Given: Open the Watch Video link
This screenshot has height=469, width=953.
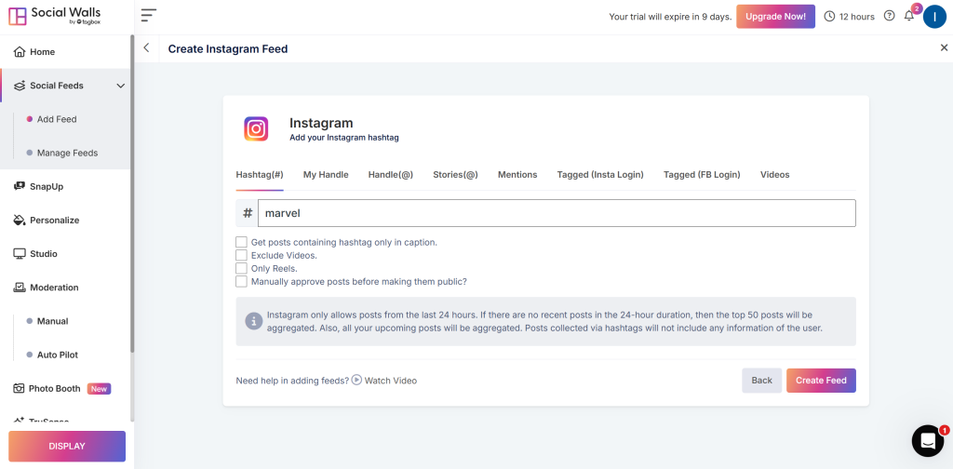Looking at the screenshot, I should click(x=391, y=381).
